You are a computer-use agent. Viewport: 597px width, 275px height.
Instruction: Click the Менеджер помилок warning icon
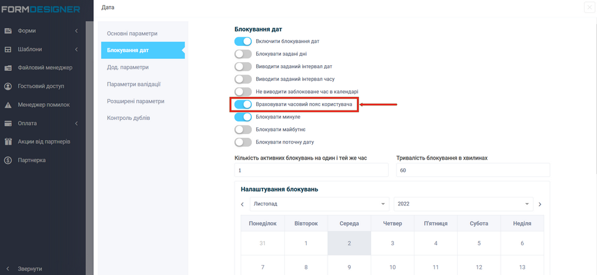8,105
